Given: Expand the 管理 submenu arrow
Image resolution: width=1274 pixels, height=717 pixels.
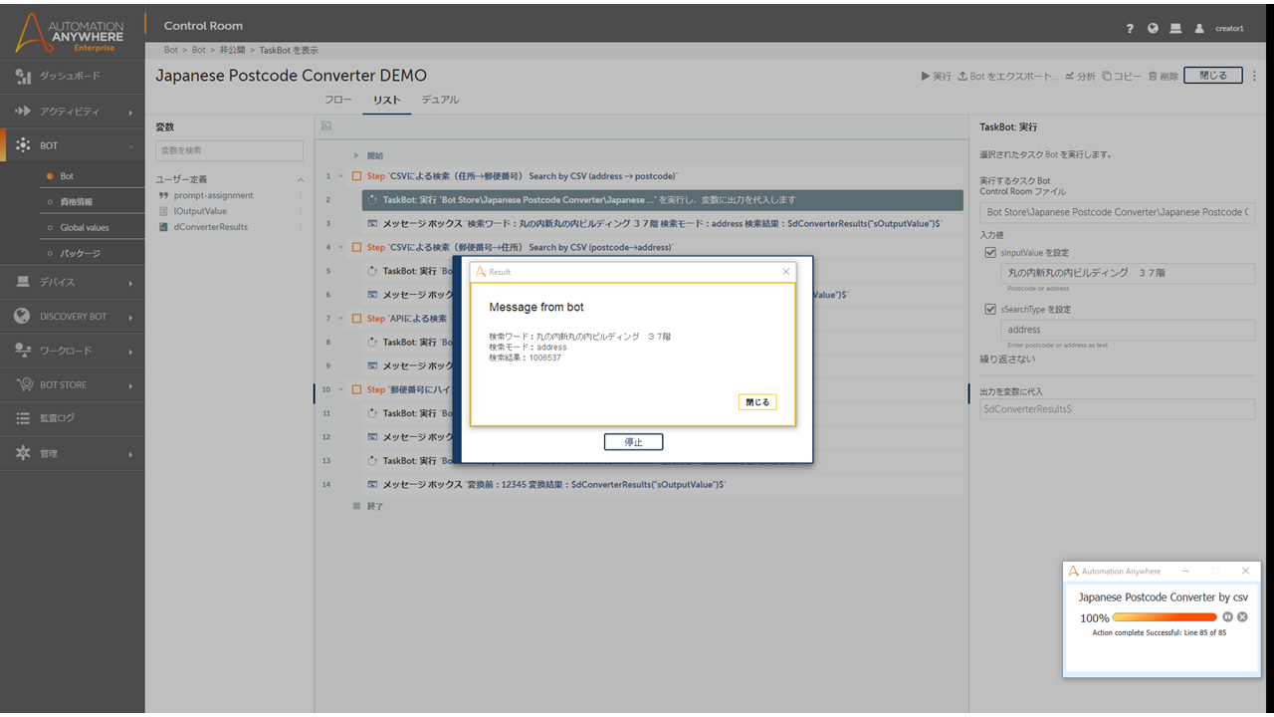Looking at the screenshot, I should [x=130, y=454].
